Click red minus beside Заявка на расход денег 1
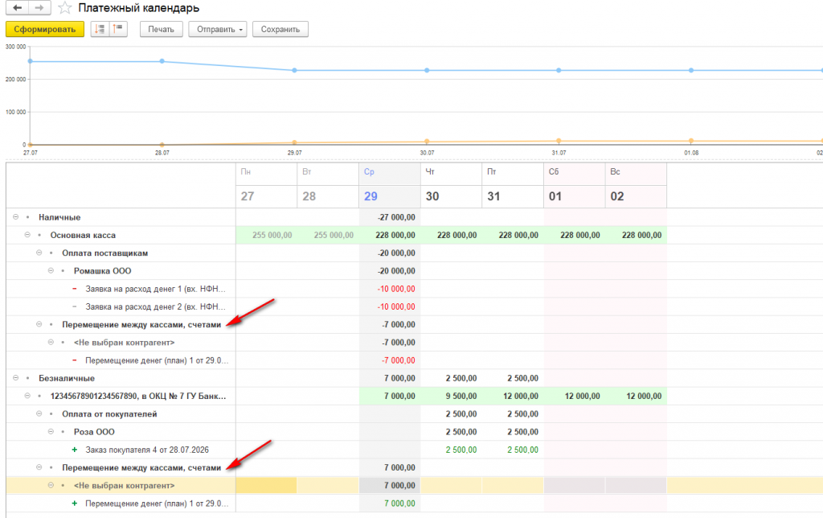The height and width of the screenshot is (518, 823). (75, 289)
